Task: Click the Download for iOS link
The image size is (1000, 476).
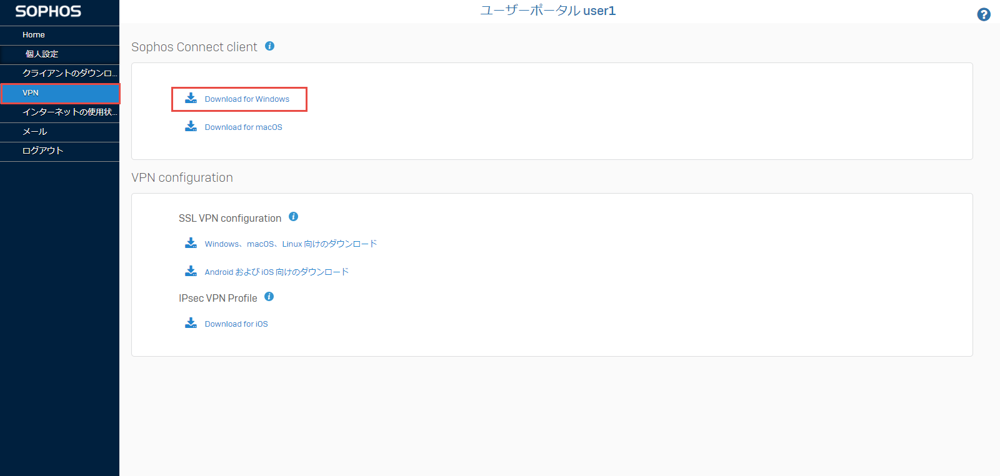Action: point(236,324)
